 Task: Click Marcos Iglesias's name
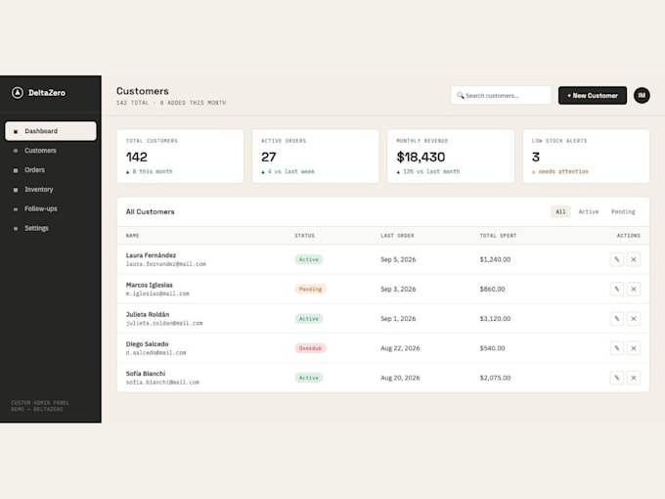tap(149, 285)
